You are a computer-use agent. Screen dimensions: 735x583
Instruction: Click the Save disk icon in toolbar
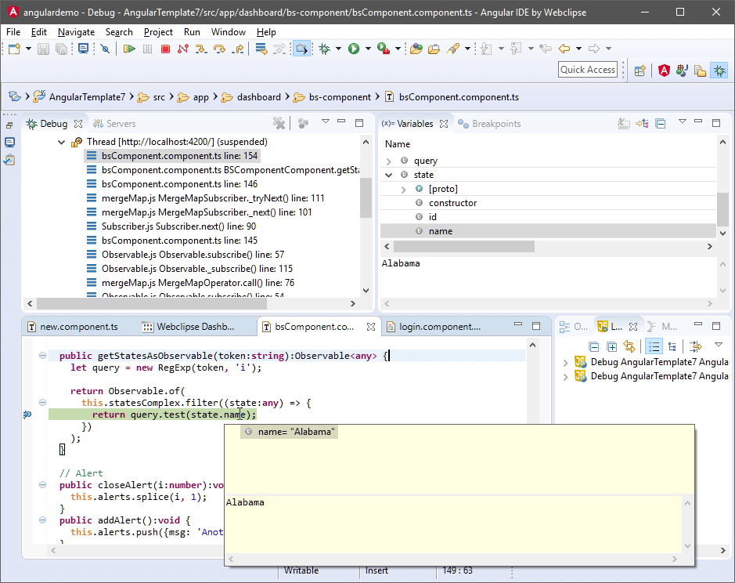point(43,49)
